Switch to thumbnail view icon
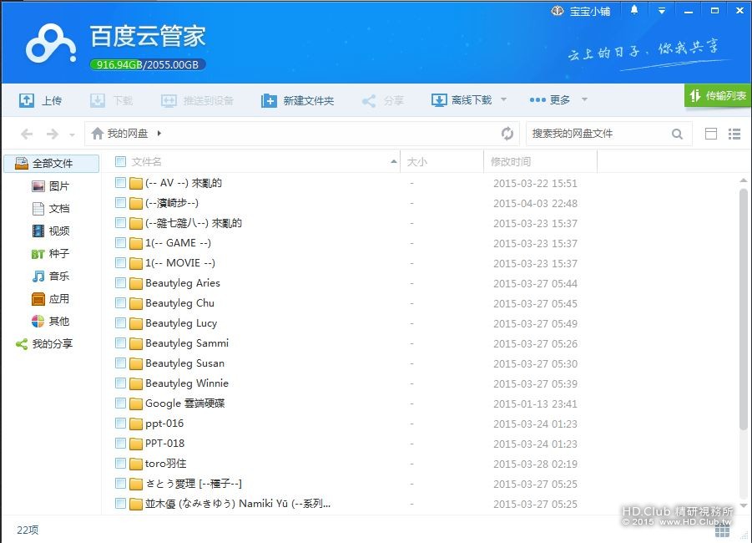The width and height of the screenshot is (752, 543). (x=711, y=134)
